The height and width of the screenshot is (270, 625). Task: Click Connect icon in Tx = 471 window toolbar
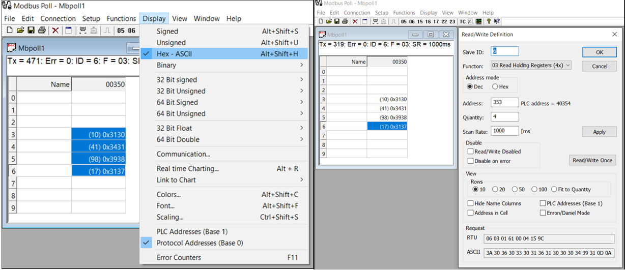click(81, 31)
